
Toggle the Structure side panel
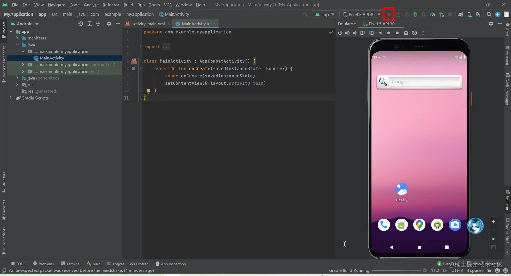pyautogui.click(x=4, y=182)
